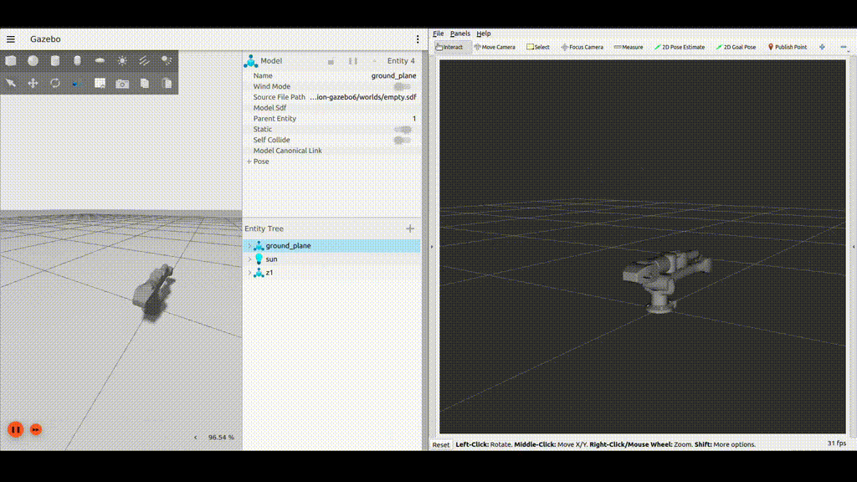Expand the z1 tree node
Image resolution: width=857 pixels, height=482 pixels.
pos(249,273)
